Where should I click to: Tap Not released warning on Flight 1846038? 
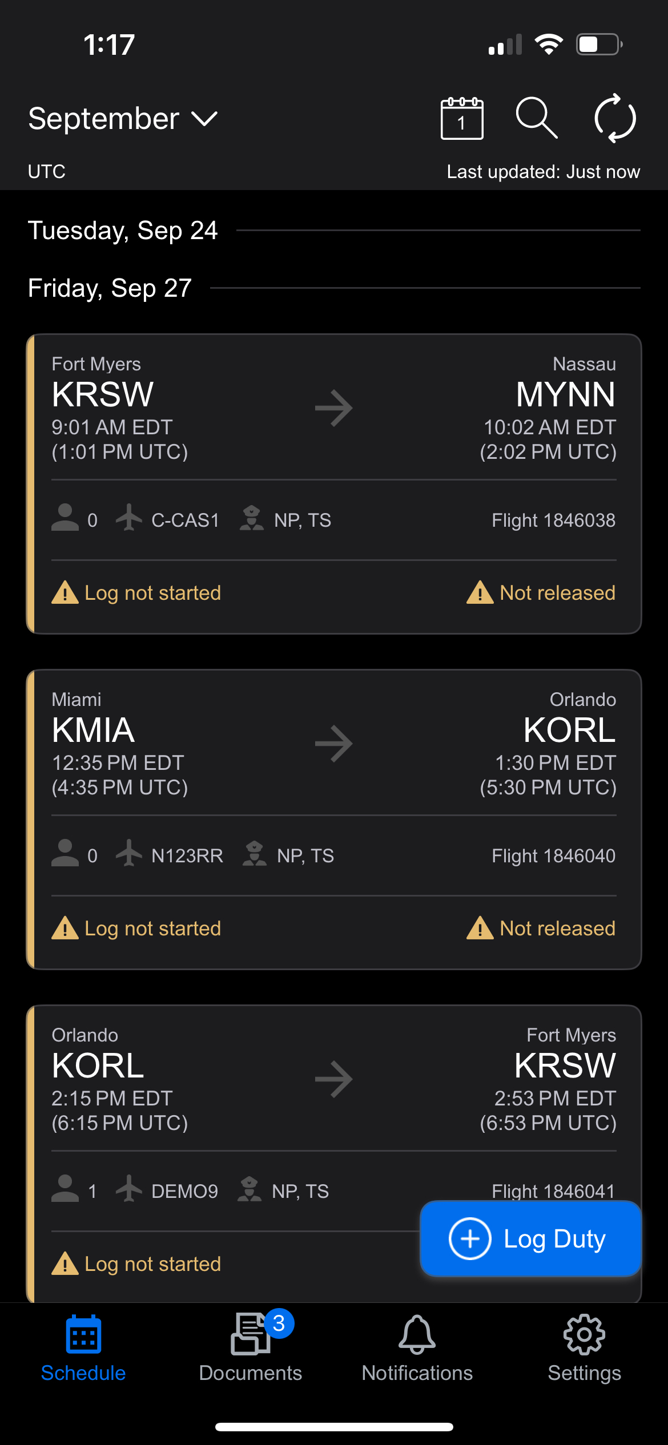557,593
